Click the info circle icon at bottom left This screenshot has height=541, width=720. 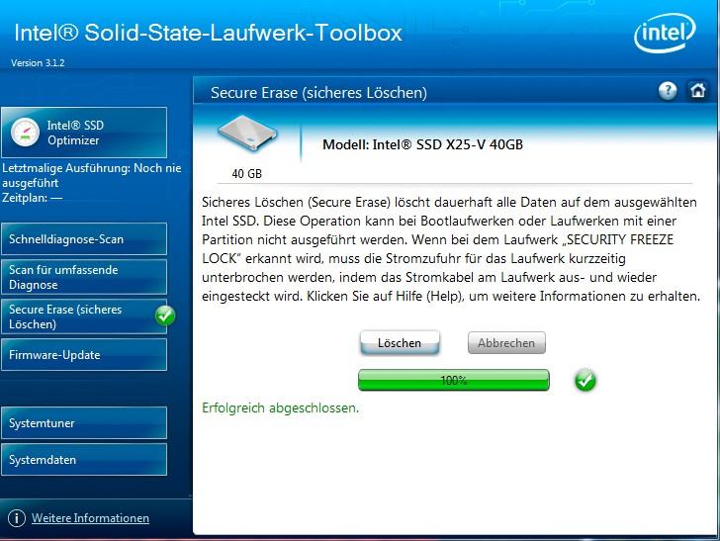coord(17,518)
